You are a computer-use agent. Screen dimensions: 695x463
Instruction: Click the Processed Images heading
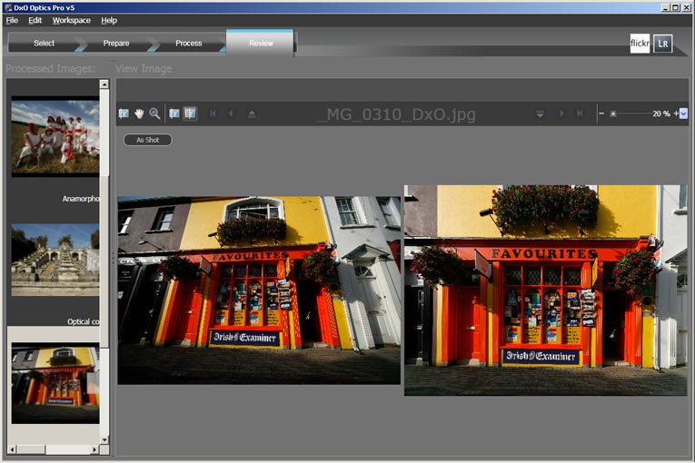(x=51, y=69)
